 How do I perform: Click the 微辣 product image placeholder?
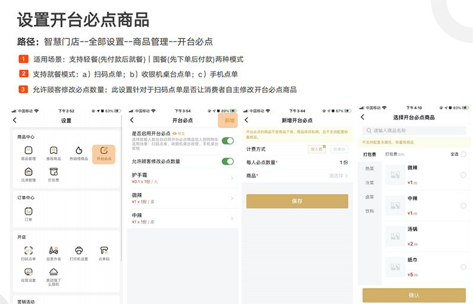click(x=395, y=174)
